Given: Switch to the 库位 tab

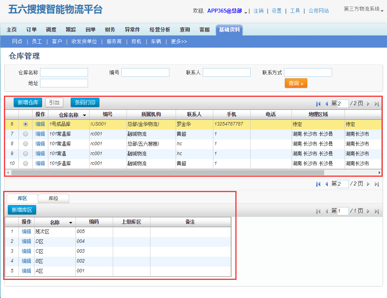Looking at the screenshot, I should [x=53, y=198].
